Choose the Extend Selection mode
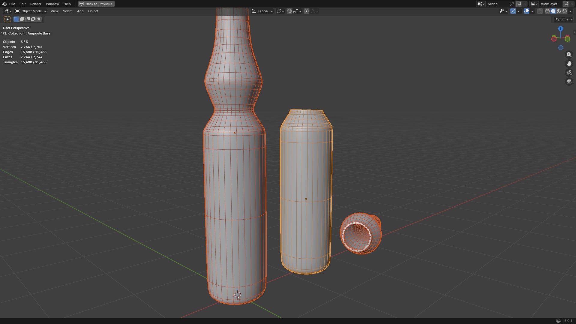 coord(22,19)
